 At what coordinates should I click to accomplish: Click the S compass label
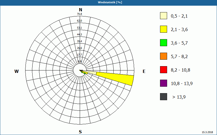coord(80,132)
